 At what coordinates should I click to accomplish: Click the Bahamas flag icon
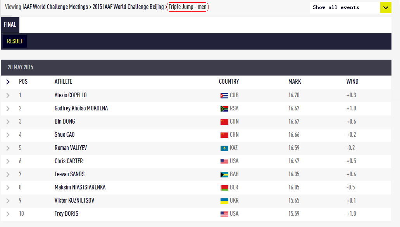[224, 175]
